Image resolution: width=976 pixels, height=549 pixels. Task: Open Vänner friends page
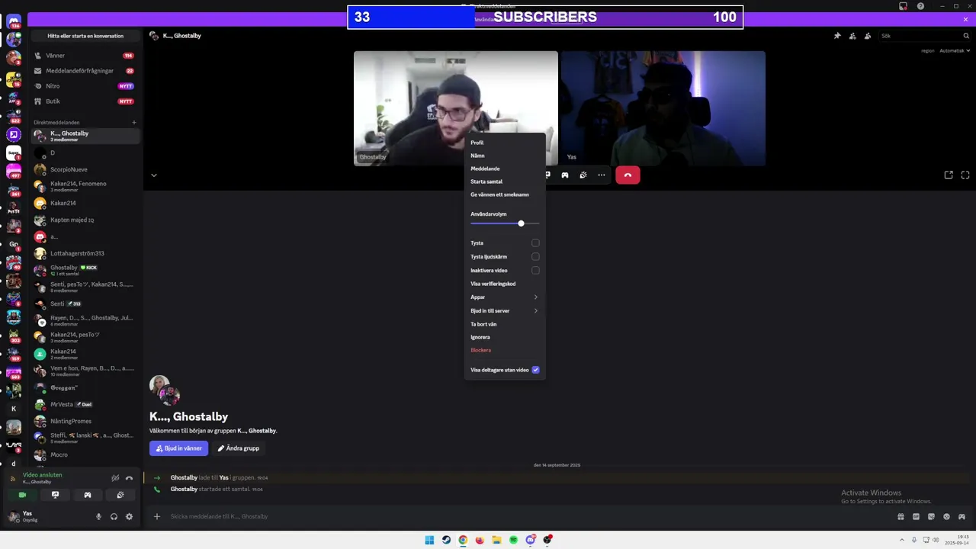[x=85, y=56]
